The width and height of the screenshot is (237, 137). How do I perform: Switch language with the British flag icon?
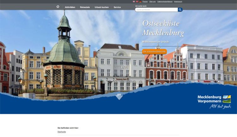[134, 2]
